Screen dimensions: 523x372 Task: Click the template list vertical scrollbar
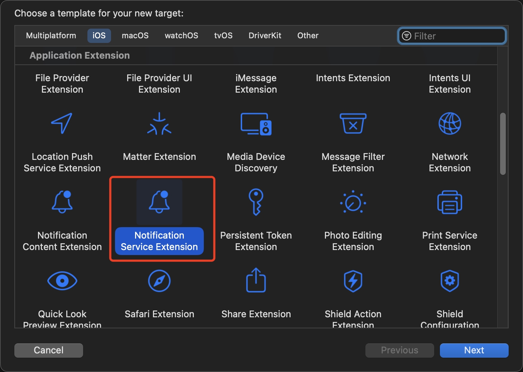[503, 144]
